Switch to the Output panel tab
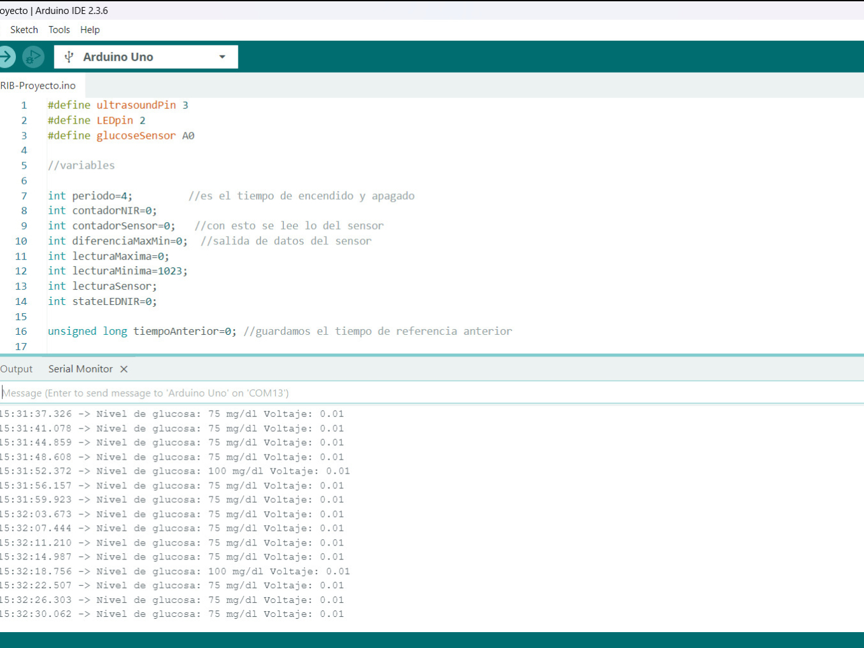 (x=17, y=369)
